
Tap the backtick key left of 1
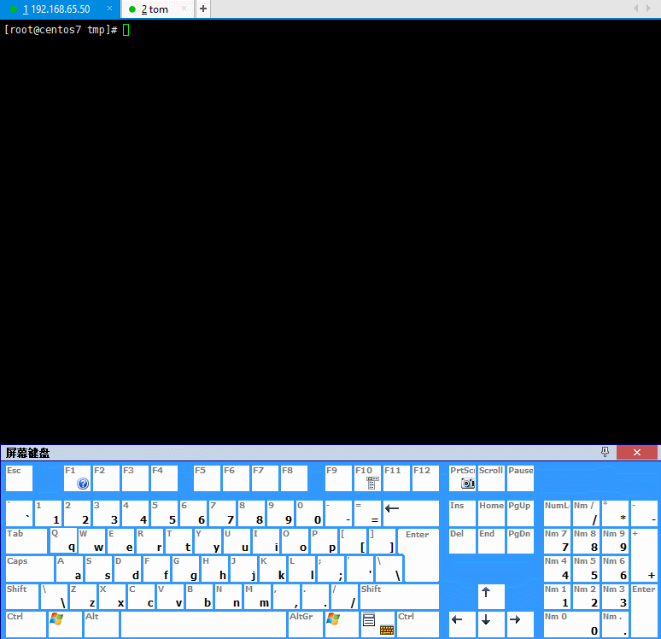tap(19, 513)
